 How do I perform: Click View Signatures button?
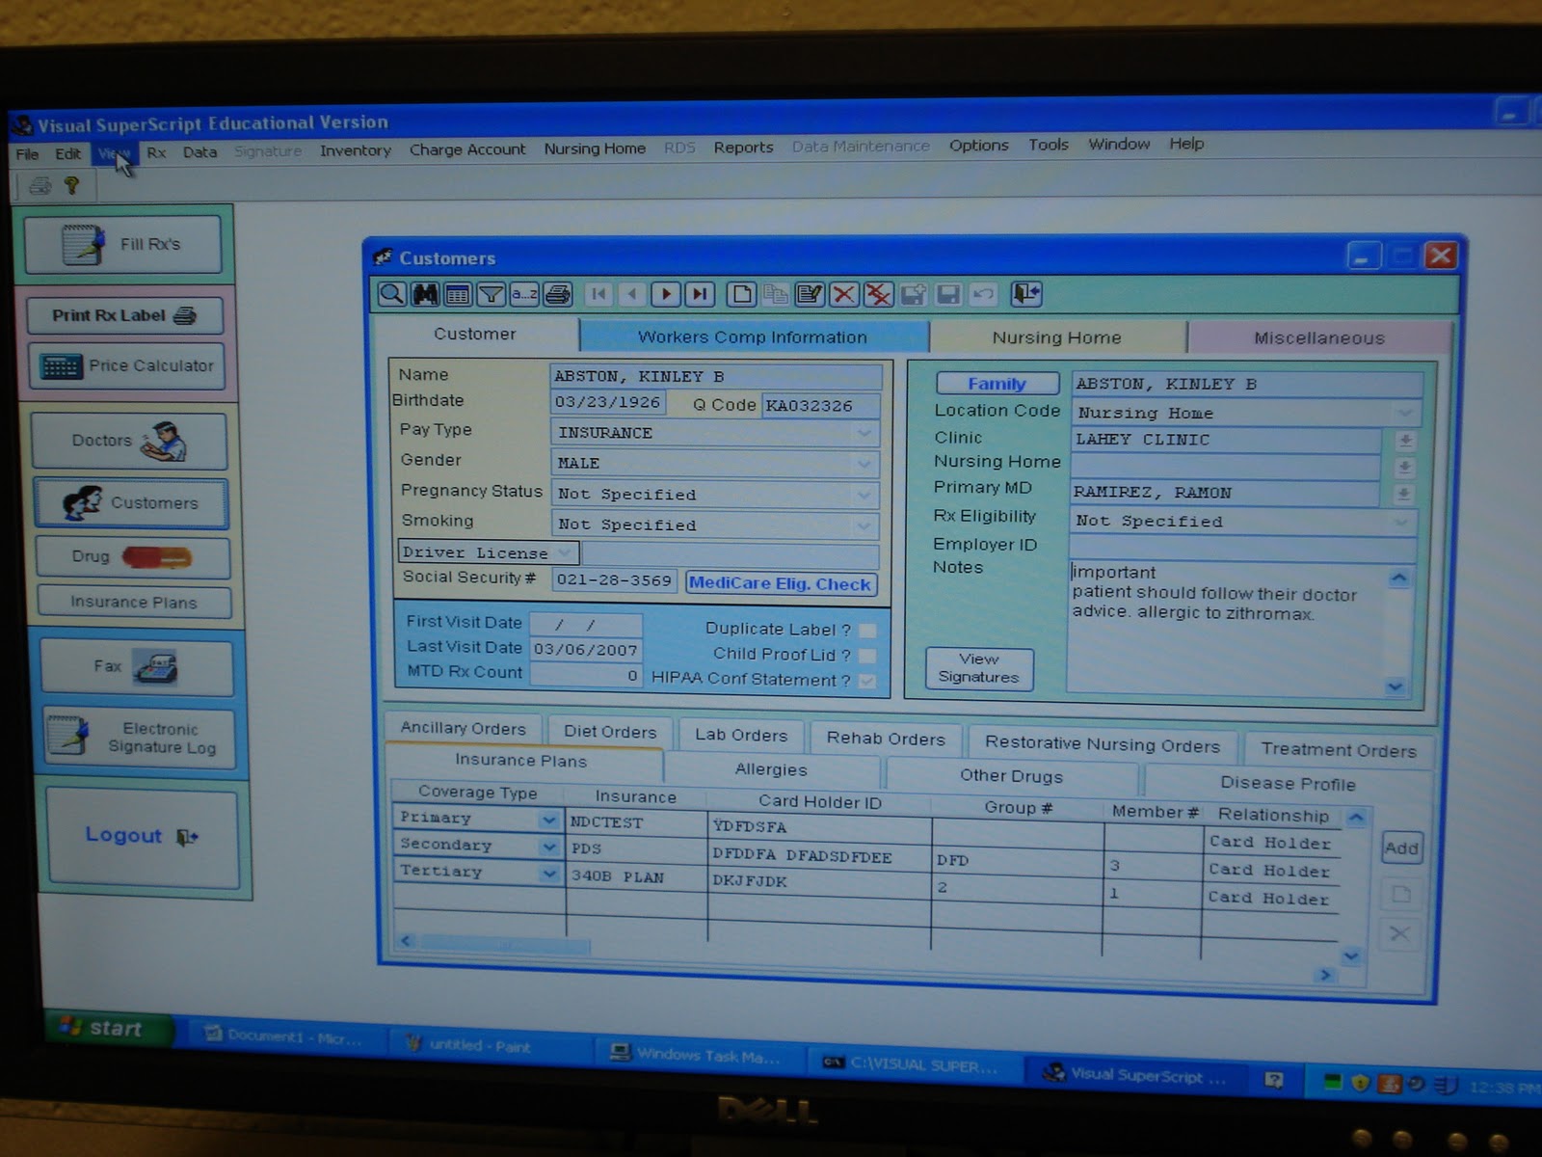pos(979,668)
